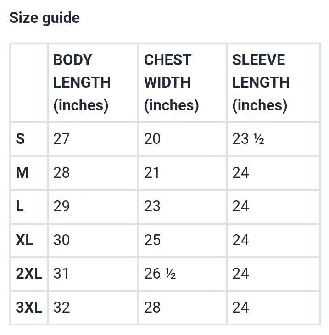Select the 26 ½ chest width cell
329x335 pixels.
[160, 274]
